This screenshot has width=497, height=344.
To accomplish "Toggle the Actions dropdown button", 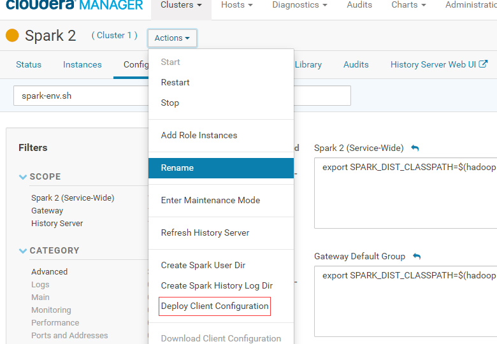I will (172, 38).
